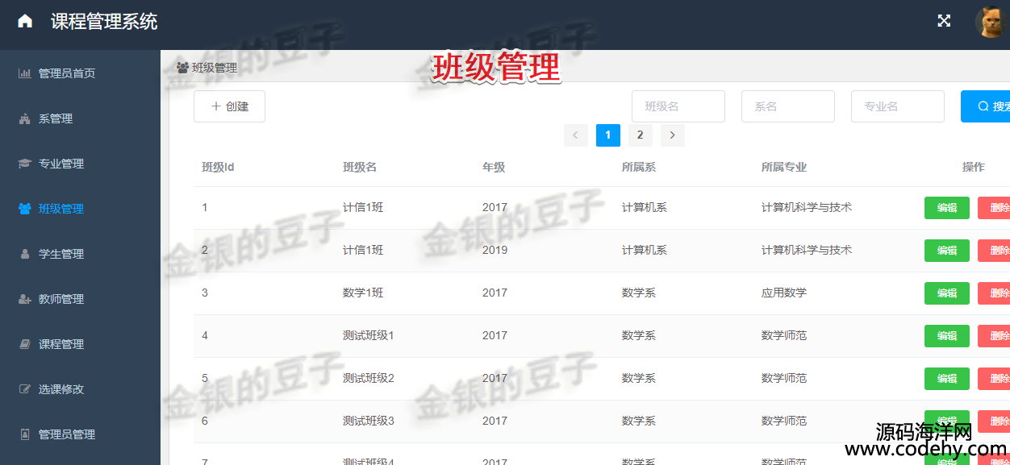Viewport: 1010px width, 465px height.
Task: Edit the 测试班级1 row
Action: tap(947, 336)
